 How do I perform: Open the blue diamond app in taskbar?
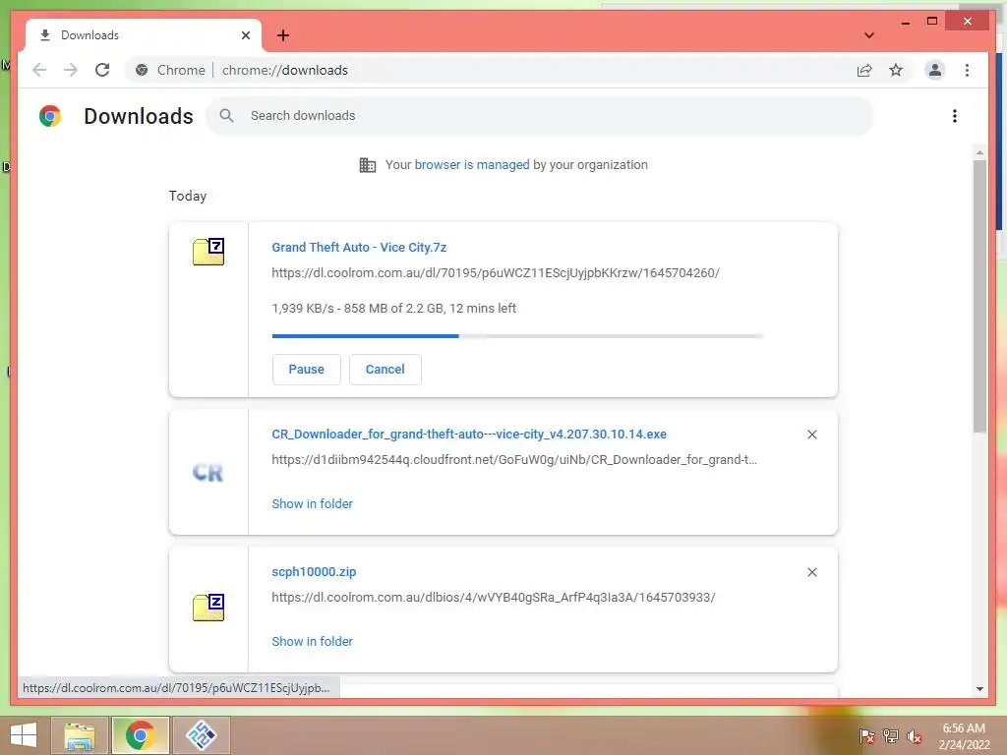pos(201,735)
